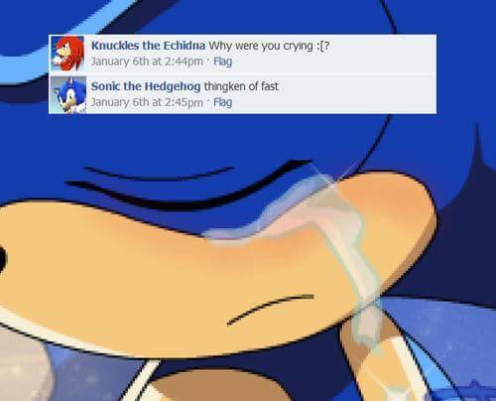Open Knuckles the Echidna's profile name link
This screenshot has height=401, width=496.
tap(148, 46)
